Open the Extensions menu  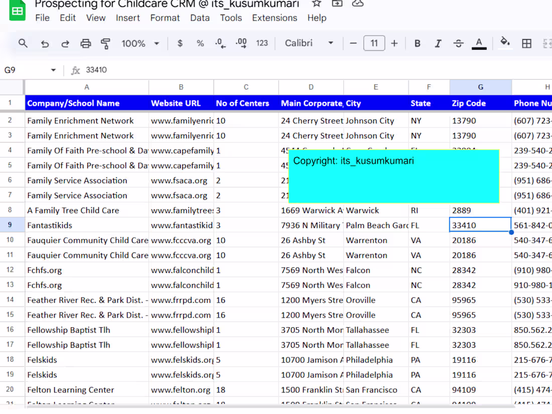tap(274, 18)
